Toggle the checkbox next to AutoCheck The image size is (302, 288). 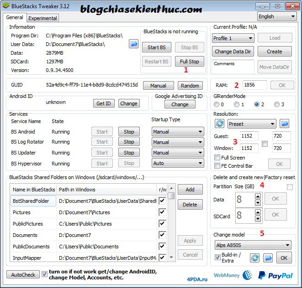click(x=44, y=274)
